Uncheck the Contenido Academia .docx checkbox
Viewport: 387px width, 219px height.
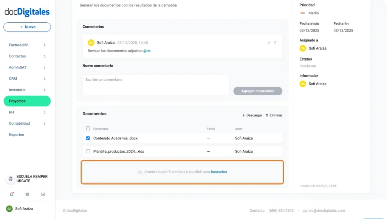(x=88, y=138)
